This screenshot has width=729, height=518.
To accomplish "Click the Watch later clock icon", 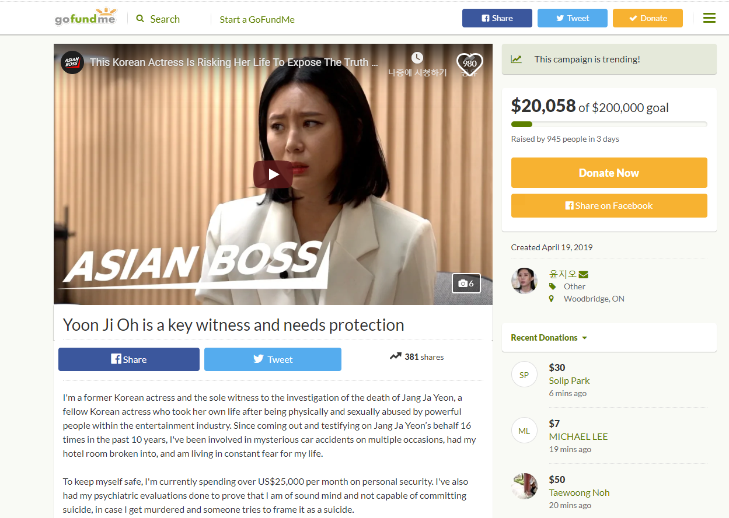I will (x=417, y=58).
